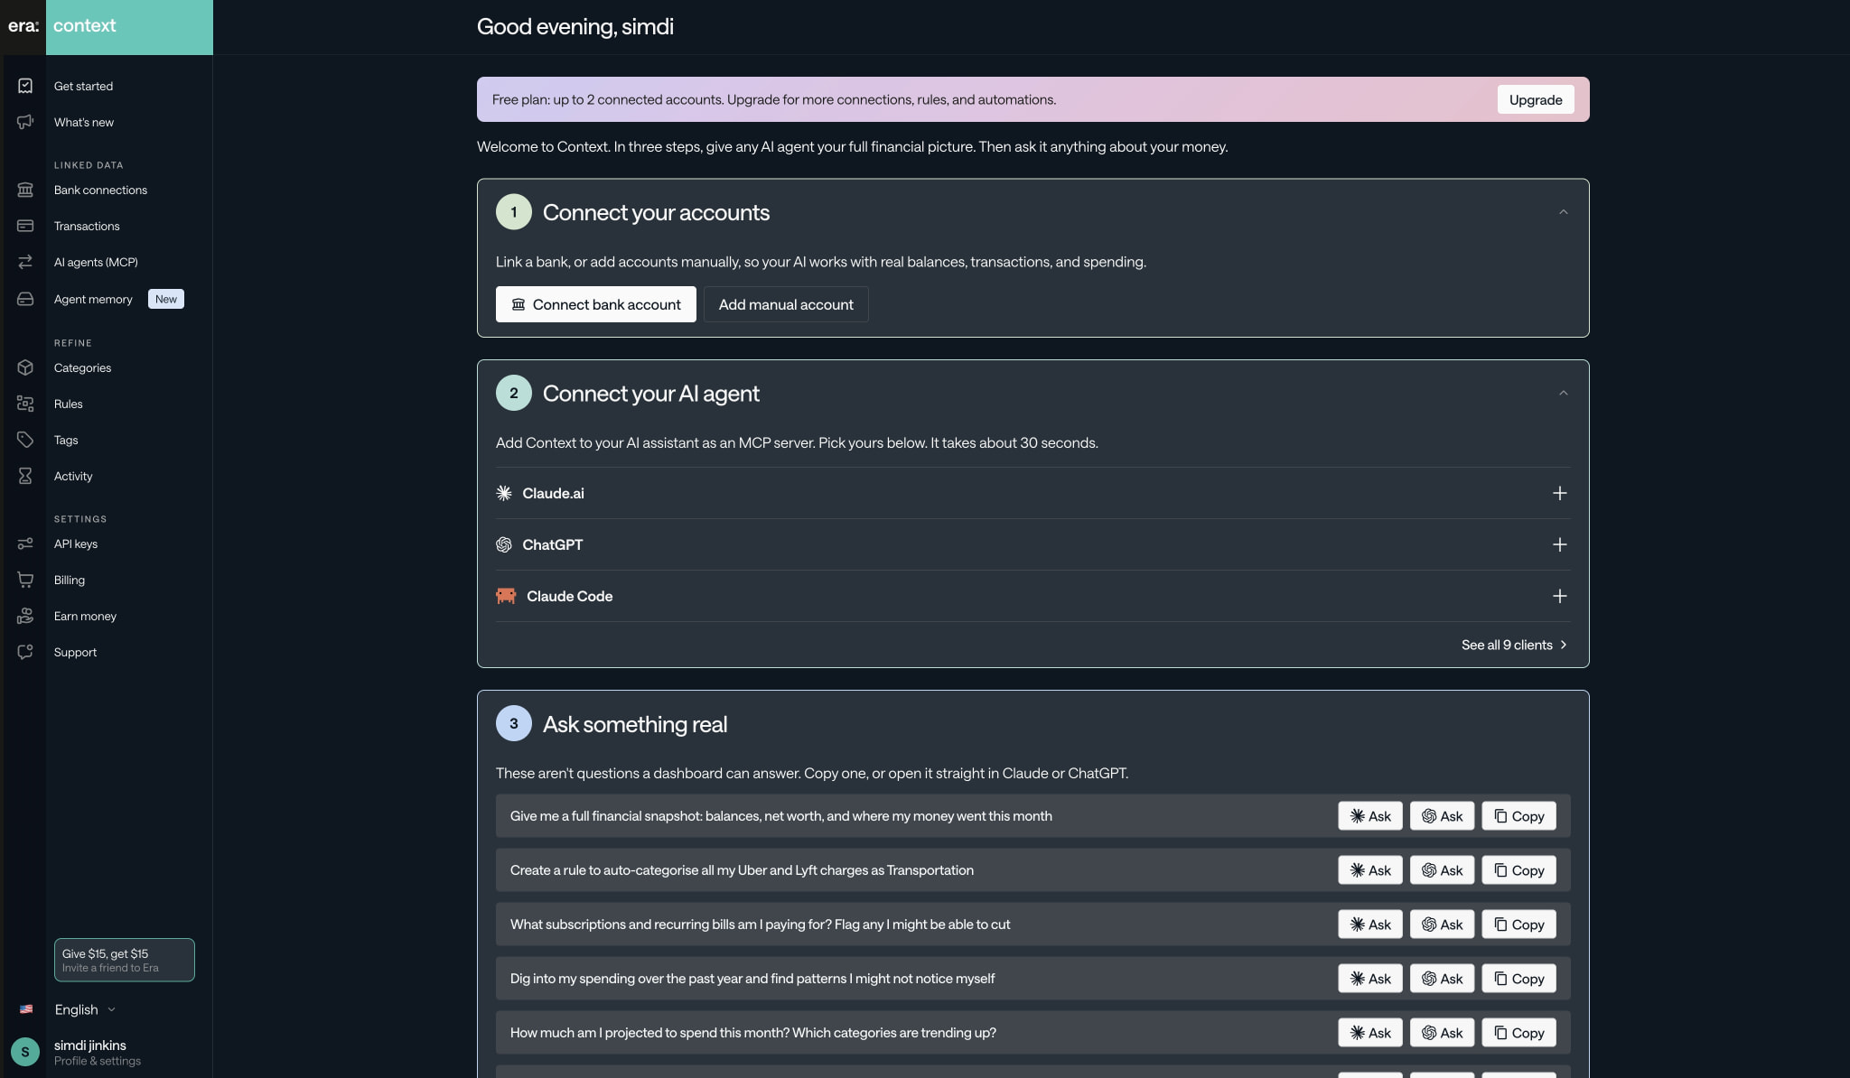This screenshot has height=1078, width=1850.
Task: Ask ChatGPT for the full financial snapshot
Action: pyautogui.click(x=1443, y=816)
